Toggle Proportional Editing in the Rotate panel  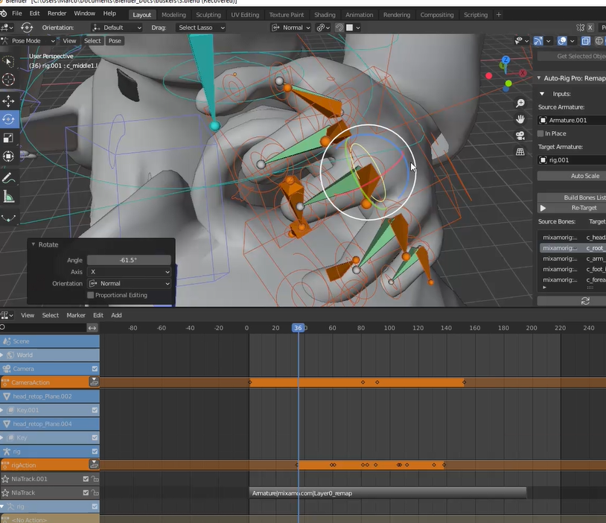90,295
